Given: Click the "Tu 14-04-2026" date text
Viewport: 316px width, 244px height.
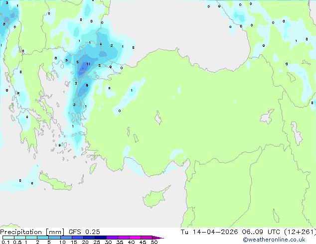Looking at the screenshot, I should pyautogui.click(x=209, y=232).
